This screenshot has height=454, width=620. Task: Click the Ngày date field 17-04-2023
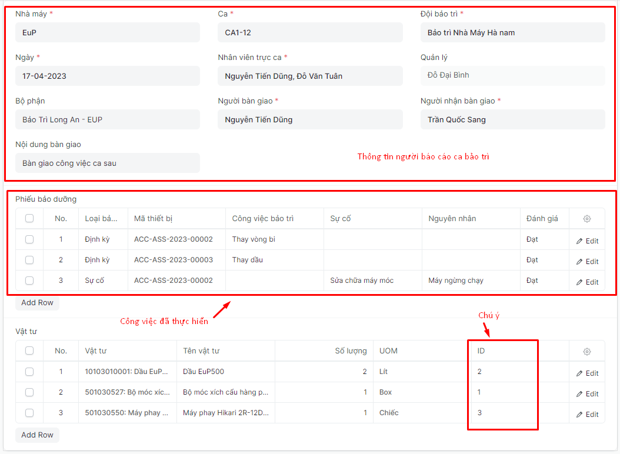click(x=108, y=76)
